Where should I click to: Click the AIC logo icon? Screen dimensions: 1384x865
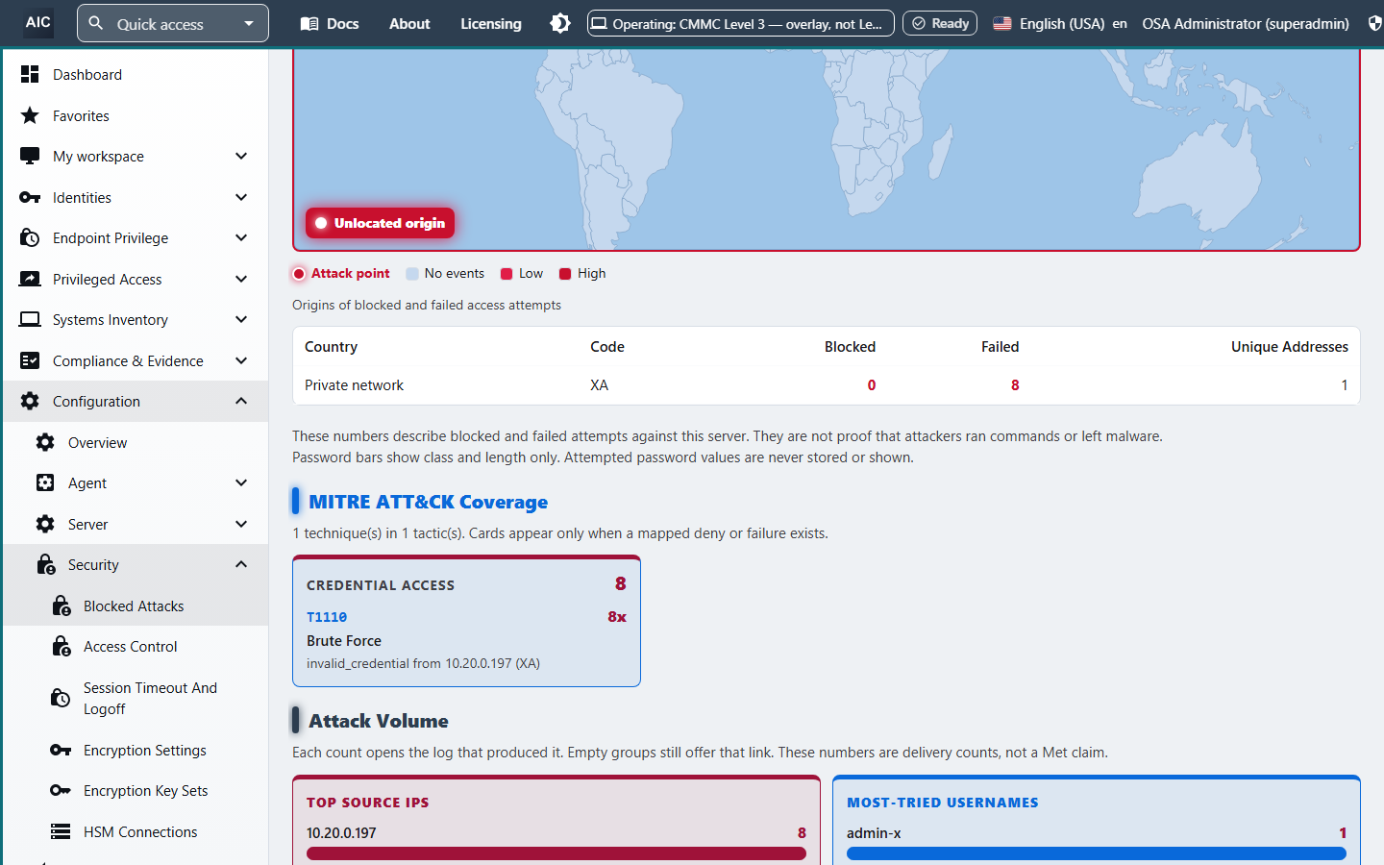38,22
